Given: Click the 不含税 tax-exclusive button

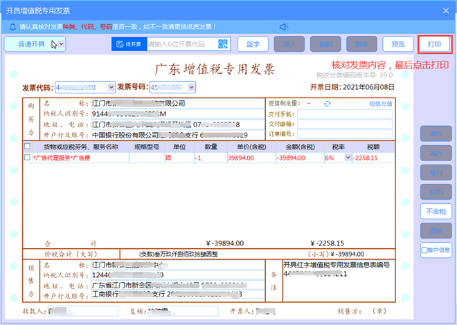Looking at the screenshot, I should [x=436, y=212].
